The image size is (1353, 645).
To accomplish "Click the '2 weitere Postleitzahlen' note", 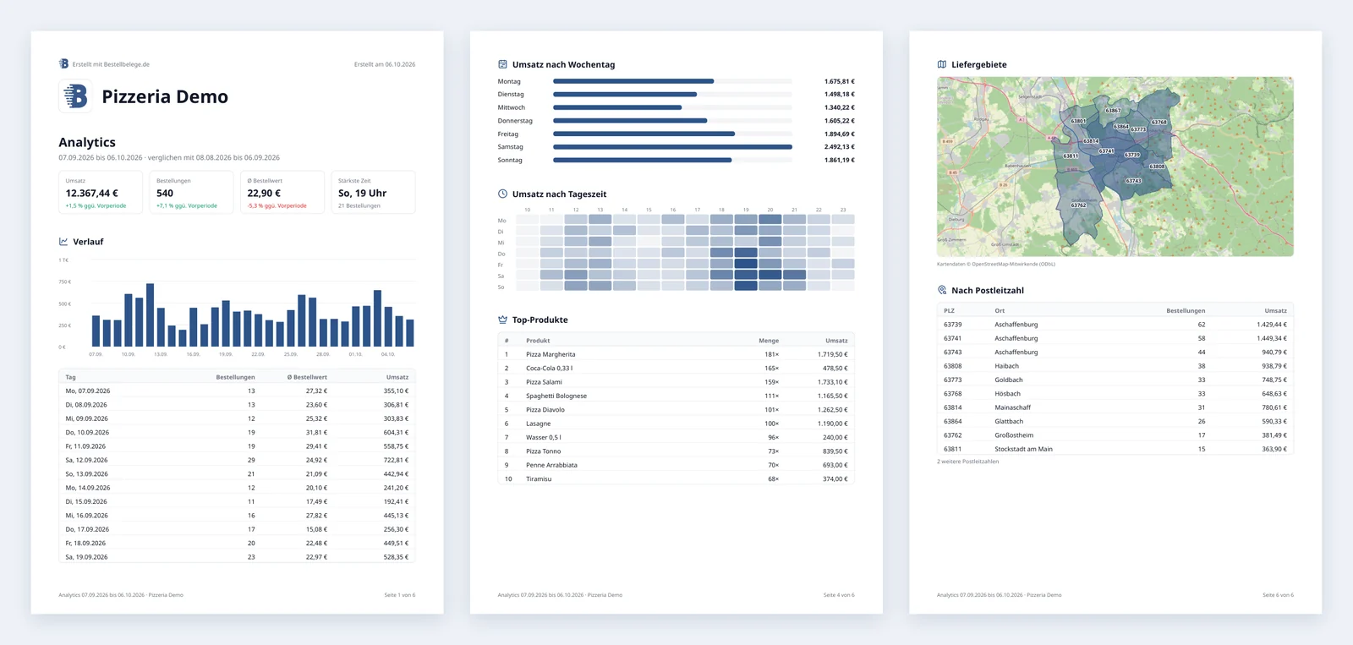I will point(968,462).
